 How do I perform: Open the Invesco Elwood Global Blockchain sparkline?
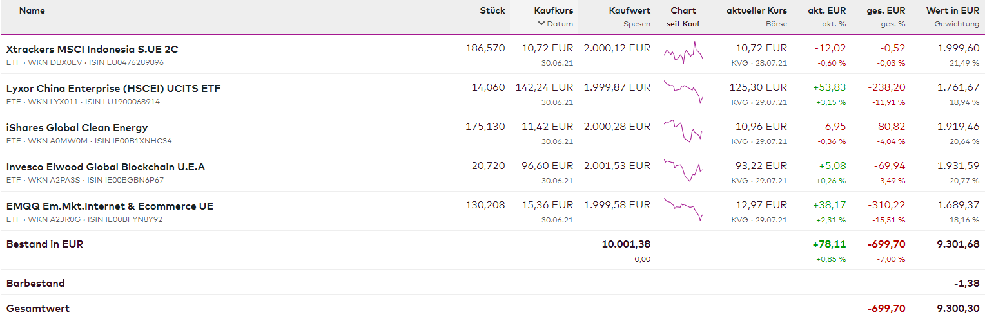[683, 171]
